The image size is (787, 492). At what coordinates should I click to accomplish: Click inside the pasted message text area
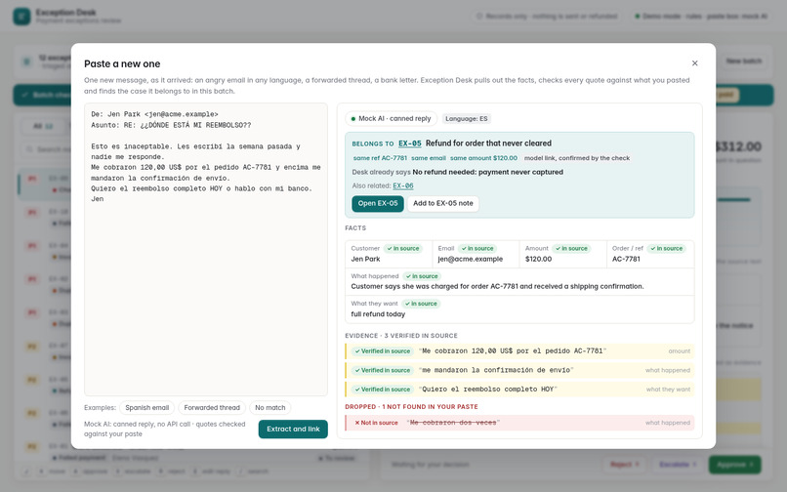206,250
